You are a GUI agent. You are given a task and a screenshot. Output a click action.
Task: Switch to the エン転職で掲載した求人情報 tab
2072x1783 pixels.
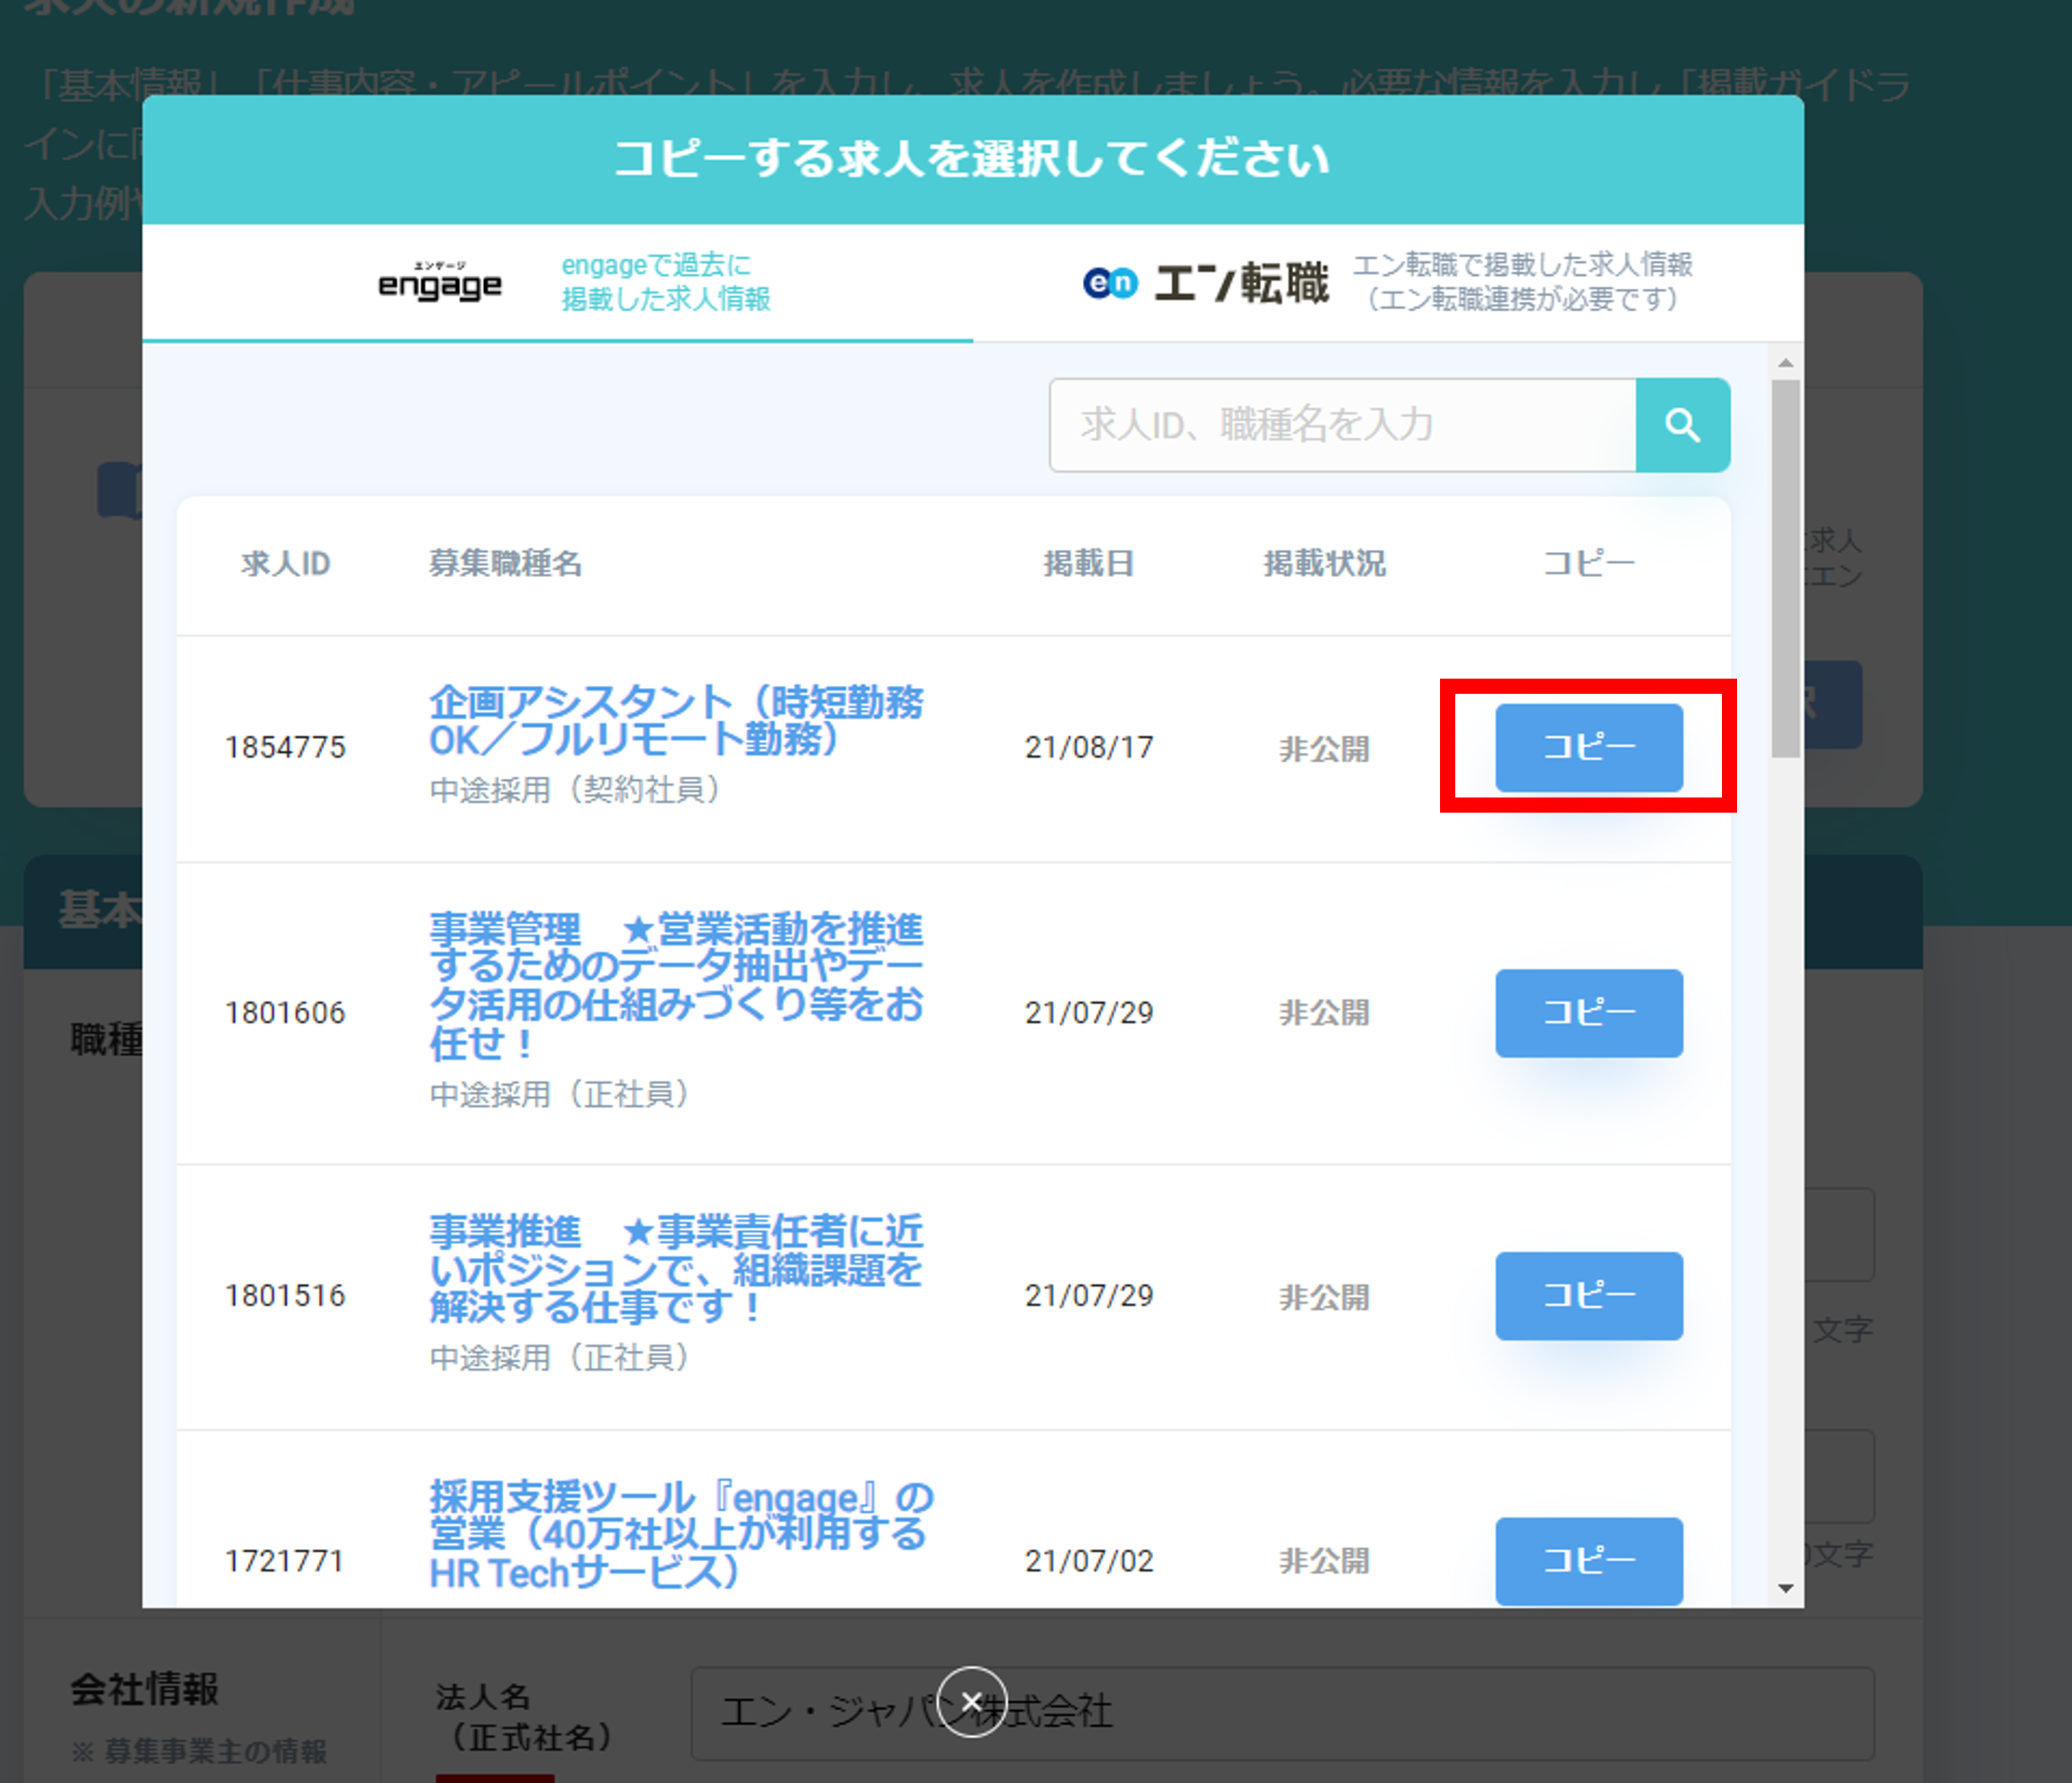point(1388,283)
